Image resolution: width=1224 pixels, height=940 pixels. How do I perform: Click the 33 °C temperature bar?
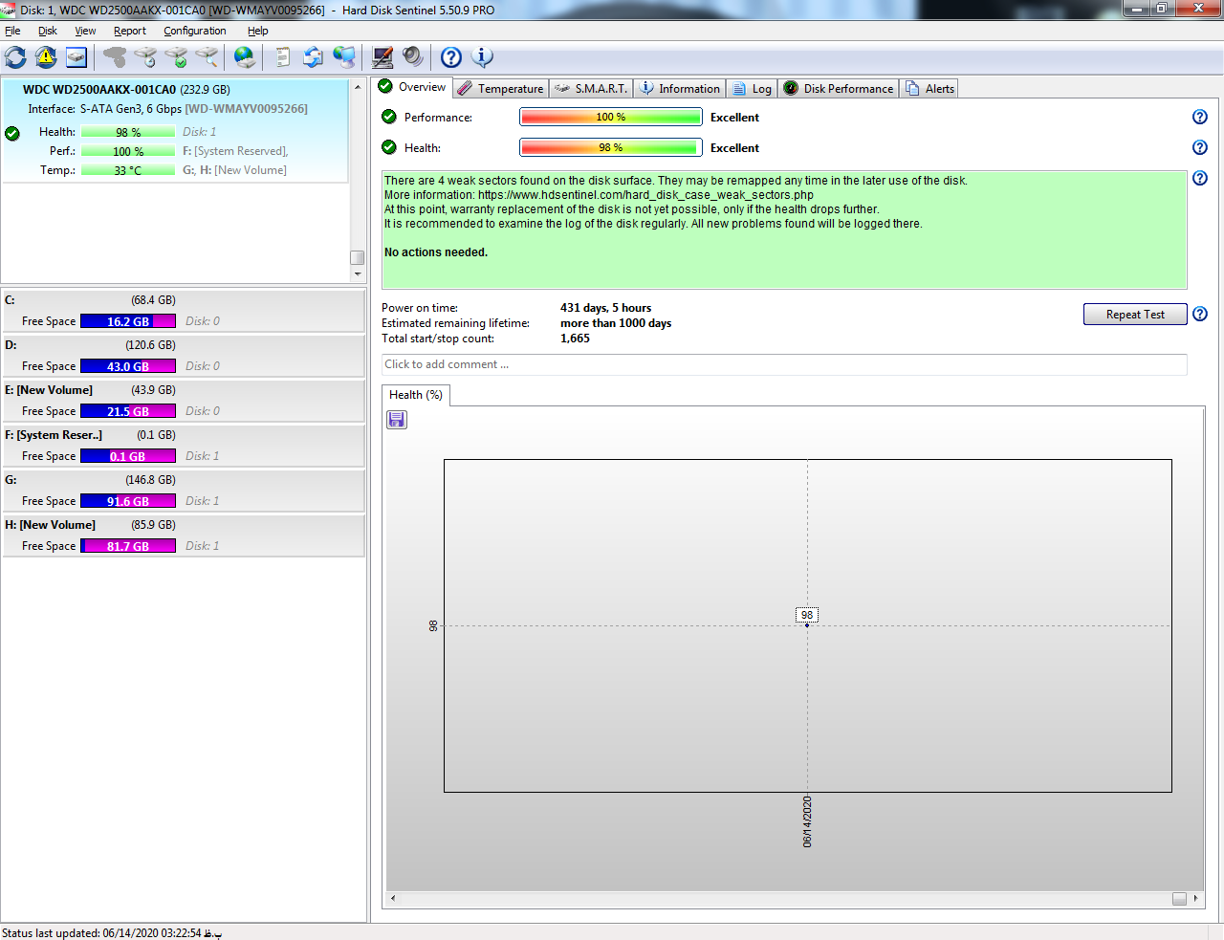tap(128, 170)
